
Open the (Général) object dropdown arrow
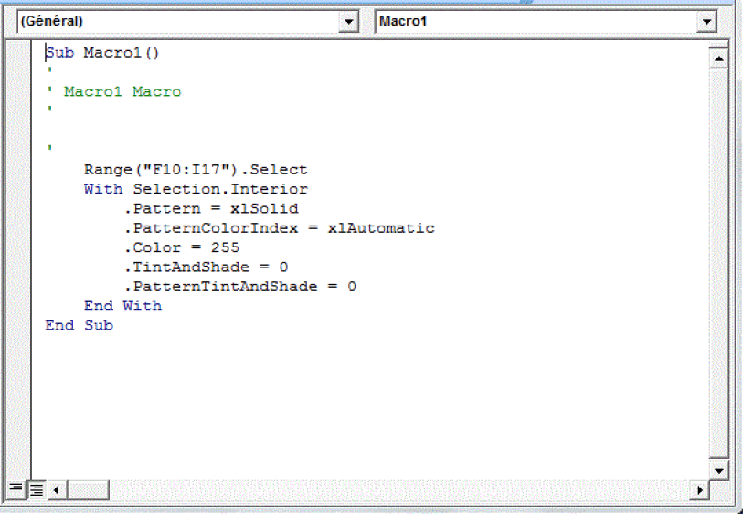pyautogui.click(x=349, y=22)
